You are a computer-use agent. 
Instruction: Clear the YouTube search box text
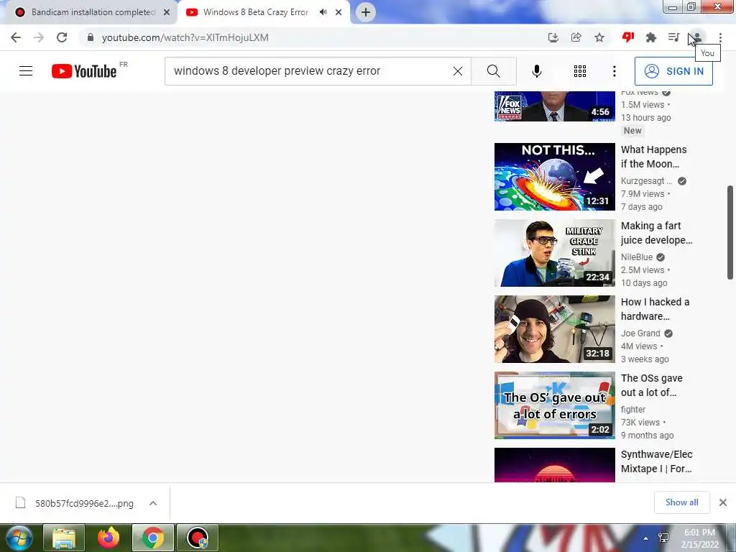click(458, 71)
